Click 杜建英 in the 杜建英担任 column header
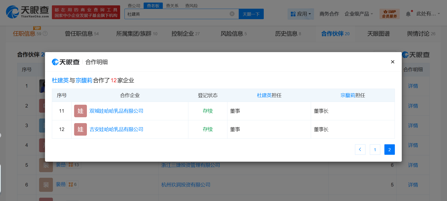This screenshot has height=201, width=447. pyautogui.click(x=264, y=95)
